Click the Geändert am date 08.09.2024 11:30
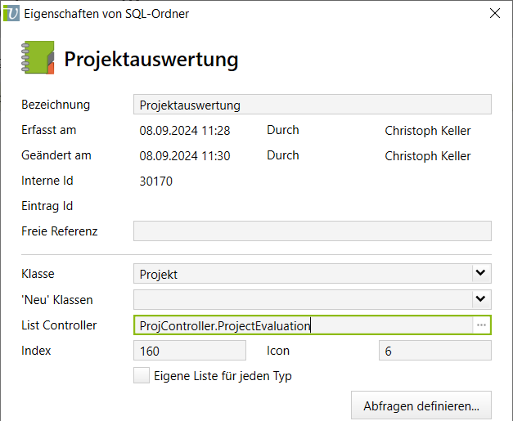Viewport: 513px width, 421px height. [185, 156]
